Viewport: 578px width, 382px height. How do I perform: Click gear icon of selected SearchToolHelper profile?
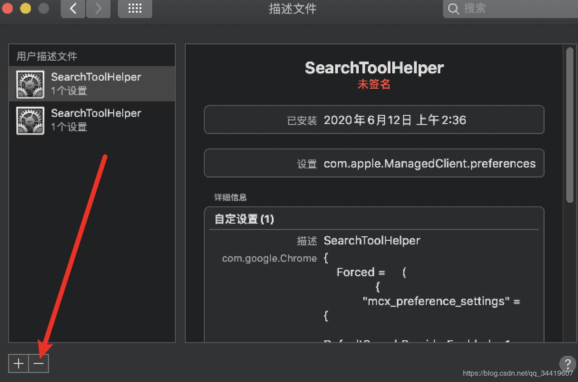tap(30, 84)
